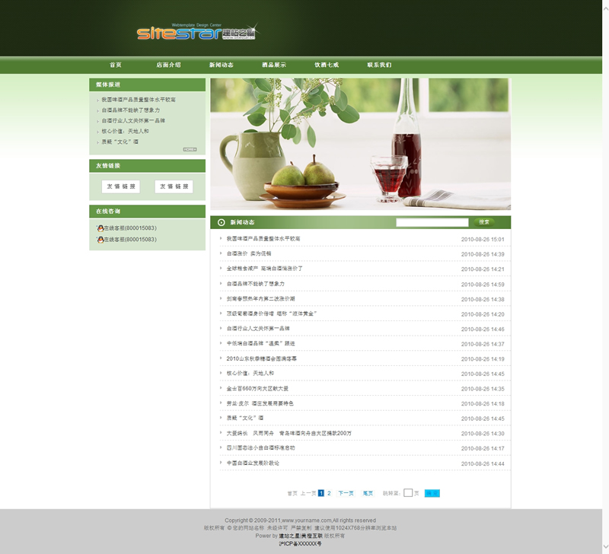Click the arrow bullet before 全球粮食减产 news item
The width and height of the screenshot is (609, 554).
[x=221, y=269]
